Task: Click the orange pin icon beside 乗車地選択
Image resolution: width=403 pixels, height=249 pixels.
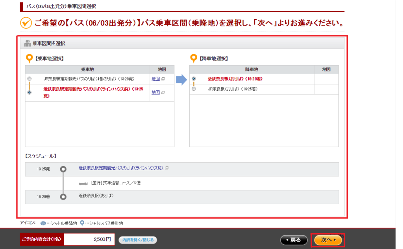Action: (x=29, y=59)
